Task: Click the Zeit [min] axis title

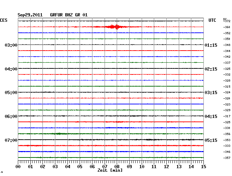Action: pos(110,170)
